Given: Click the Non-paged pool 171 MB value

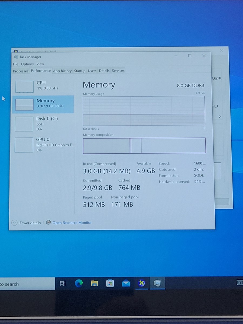Looking at the screenshot, I should tap(122, 205).
